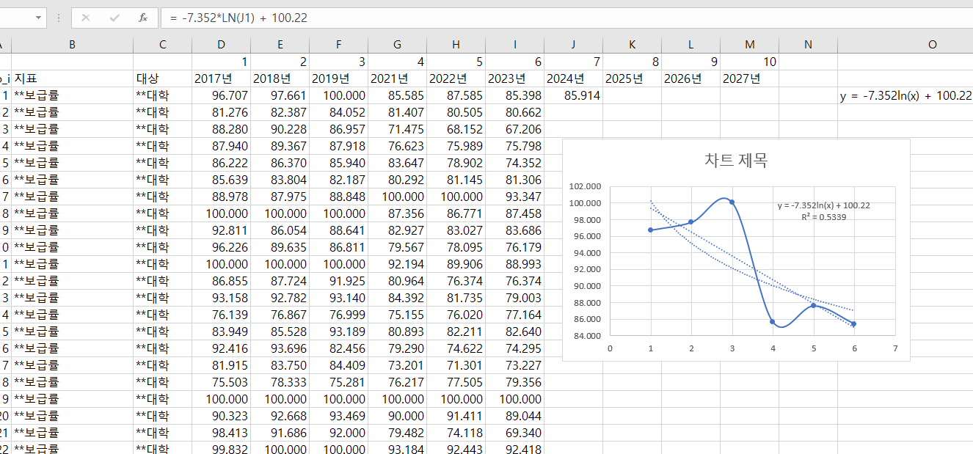Select the column D header
The width and height of the screenshot is (973, 454).
[x=221, y=45]
